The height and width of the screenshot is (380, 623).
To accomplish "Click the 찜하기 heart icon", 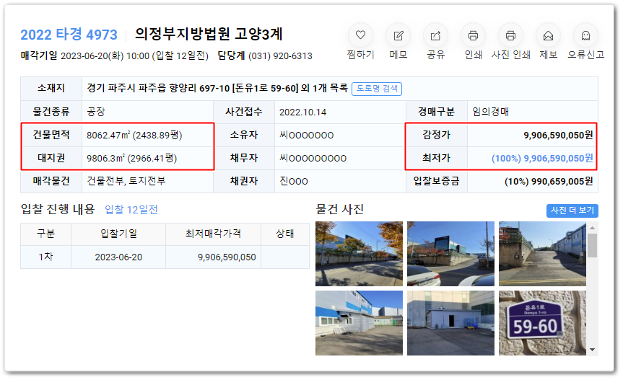I will 360,35.
